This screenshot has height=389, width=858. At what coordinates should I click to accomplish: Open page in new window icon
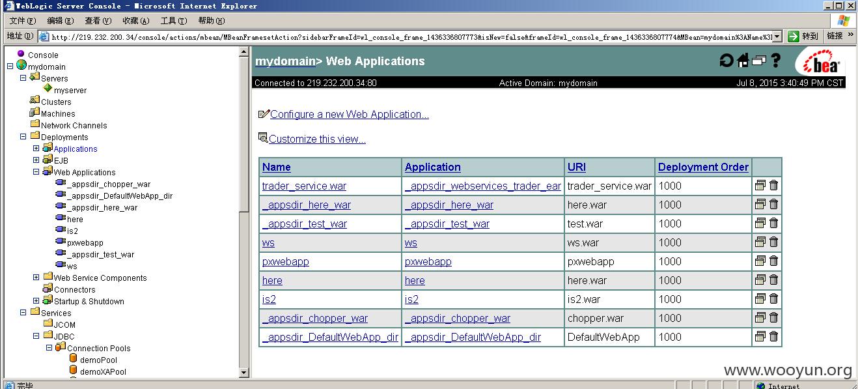coord(759,61)
